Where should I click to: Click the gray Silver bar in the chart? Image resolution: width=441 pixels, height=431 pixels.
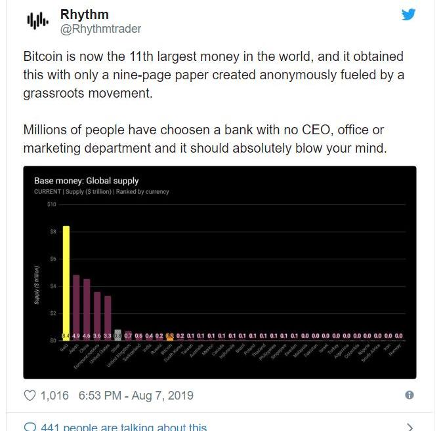pyautogui.click(x=117, y=334)
